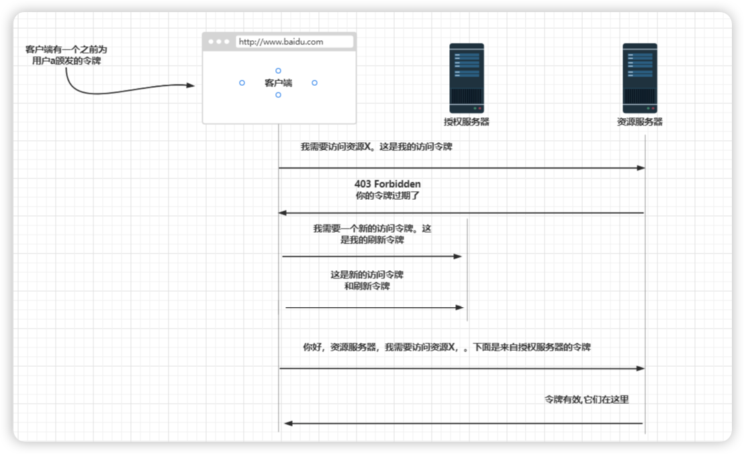Select the text 你好，资源服务器，我需要访问资源X
Image resolution: width=744 pixels, height=454 pixels.
click(379, 347)
